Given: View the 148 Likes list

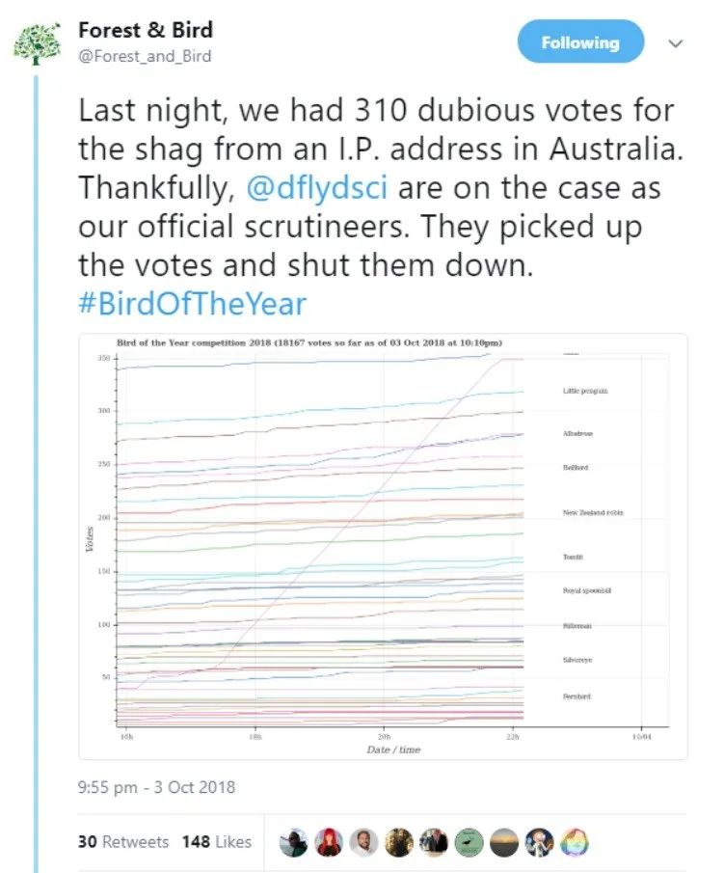Looking at the screenshot, I should [217, 841].
